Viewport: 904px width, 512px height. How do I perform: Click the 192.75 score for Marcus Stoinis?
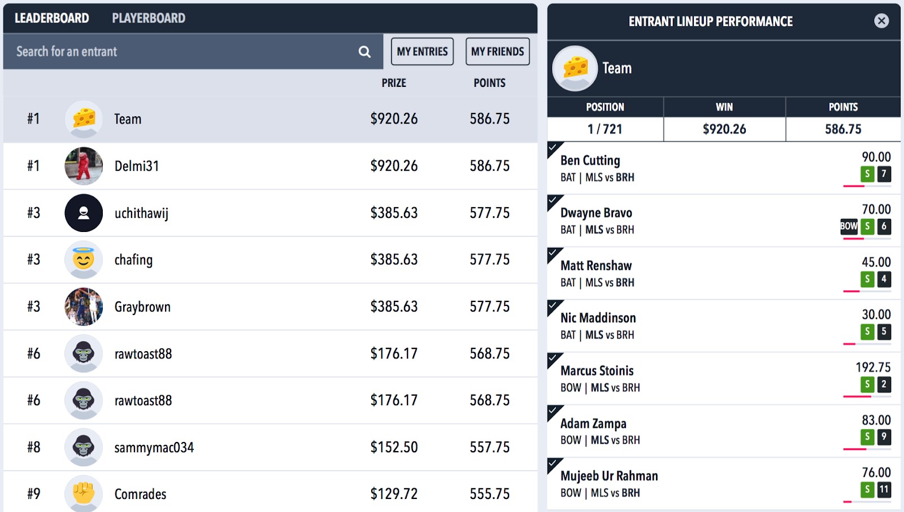point(873,367)
